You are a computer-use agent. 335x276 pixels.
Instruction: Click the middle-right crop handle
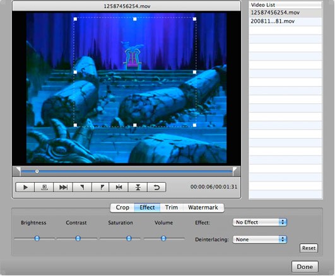pyautogui.click(x=194, y=72)
